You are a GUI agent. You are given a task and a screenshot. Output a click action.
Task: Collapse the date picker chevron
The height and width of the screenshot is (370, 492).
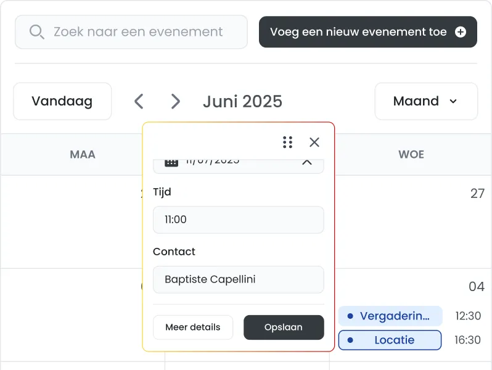click(x=307, y=162)
